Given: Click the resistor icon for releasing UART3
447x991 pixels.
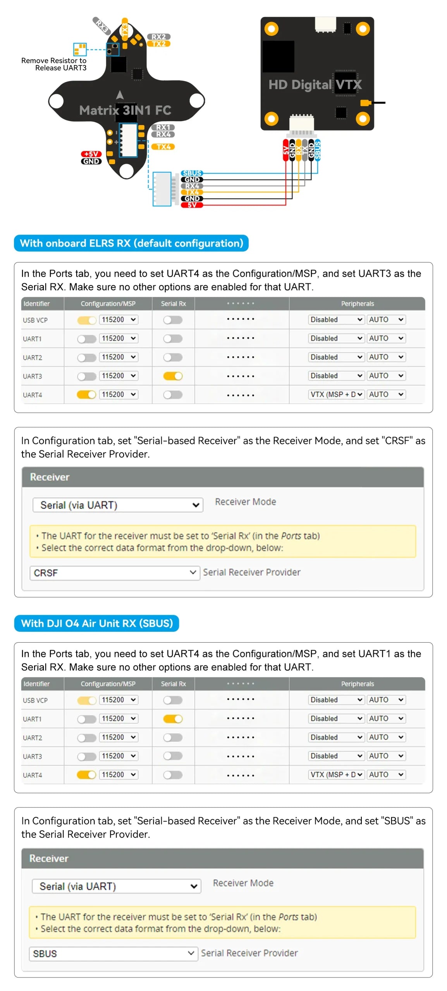Looking at the screenshot, I should click(80, 49).
